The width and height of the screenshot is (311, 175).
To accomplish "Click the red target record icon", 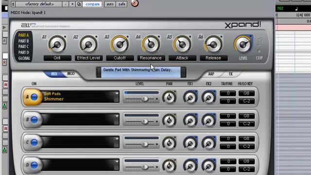I will pos(135,3).
